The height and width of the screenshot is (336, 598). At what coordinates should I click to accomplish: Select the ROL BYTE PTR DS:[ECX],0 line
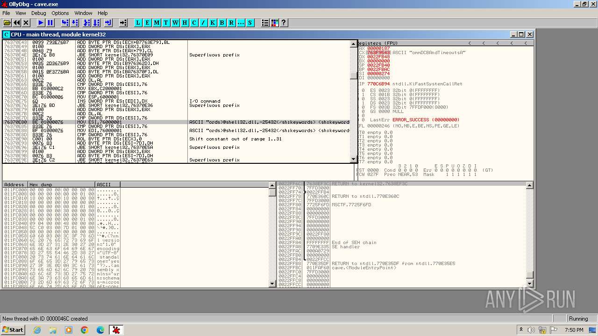click(176, 139)
